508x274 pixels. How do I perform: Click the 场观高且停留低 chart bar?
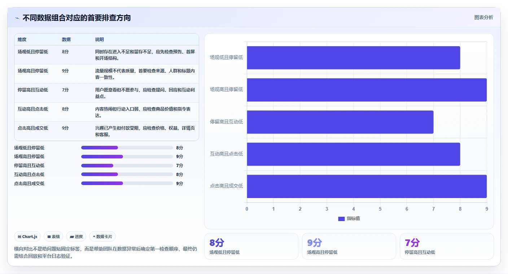point(367,90)
